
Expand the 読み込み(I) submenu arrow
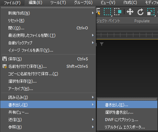click(x=93, y=97)
